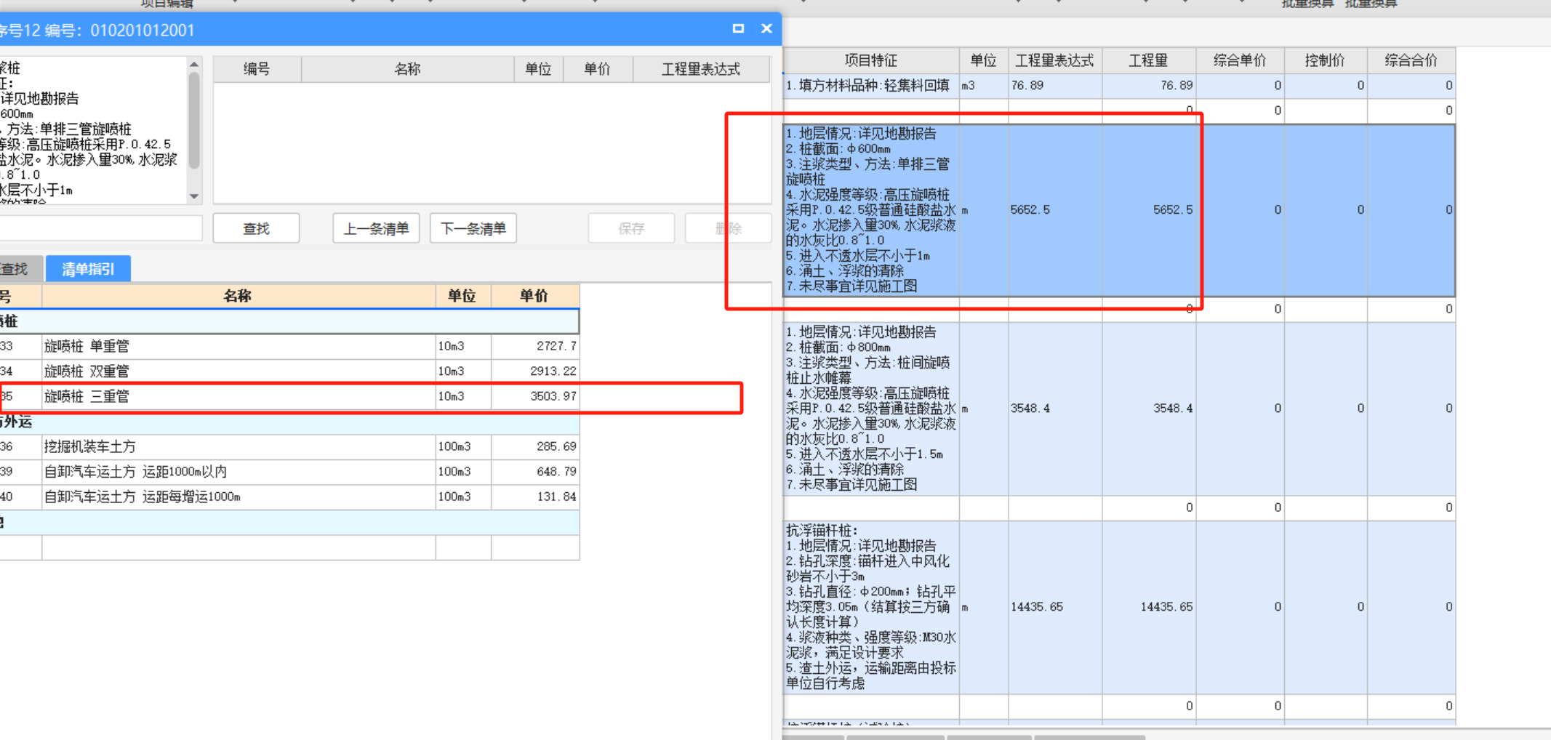Click the 删除 button
1551x740 pixels.
[728, 228]
